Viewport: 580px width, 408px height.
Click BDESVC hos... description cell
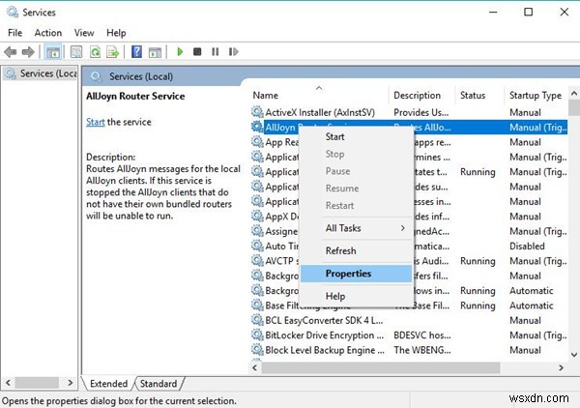pyautogui.click(x=422, y=335)
